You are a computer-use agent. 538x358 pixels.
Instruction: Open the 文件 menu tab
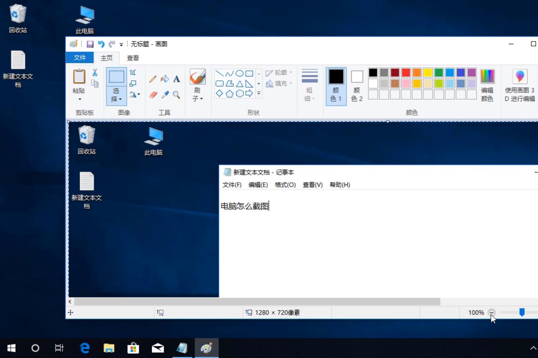[80, 58]
